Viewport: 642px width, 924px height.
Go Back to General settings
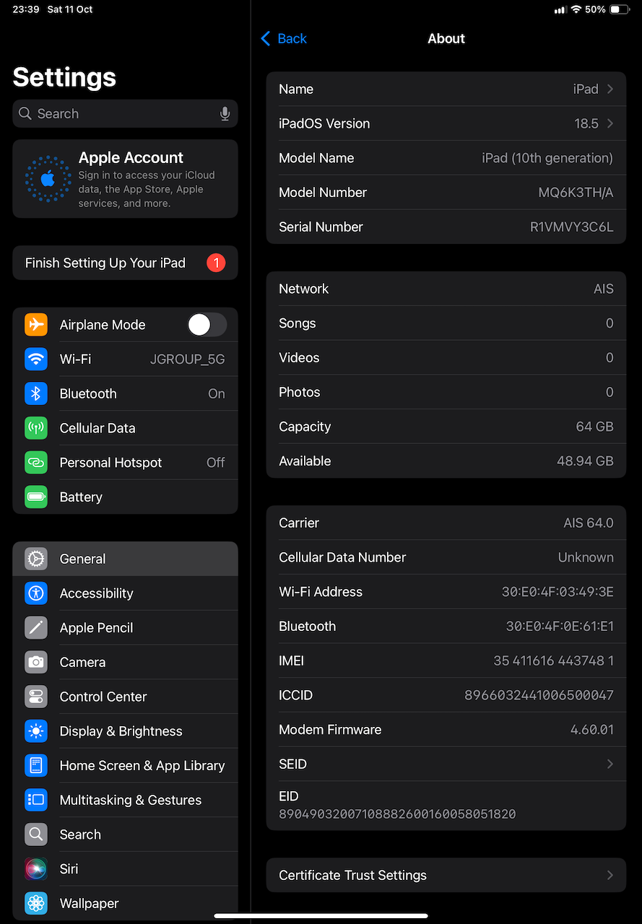(284, 39)
